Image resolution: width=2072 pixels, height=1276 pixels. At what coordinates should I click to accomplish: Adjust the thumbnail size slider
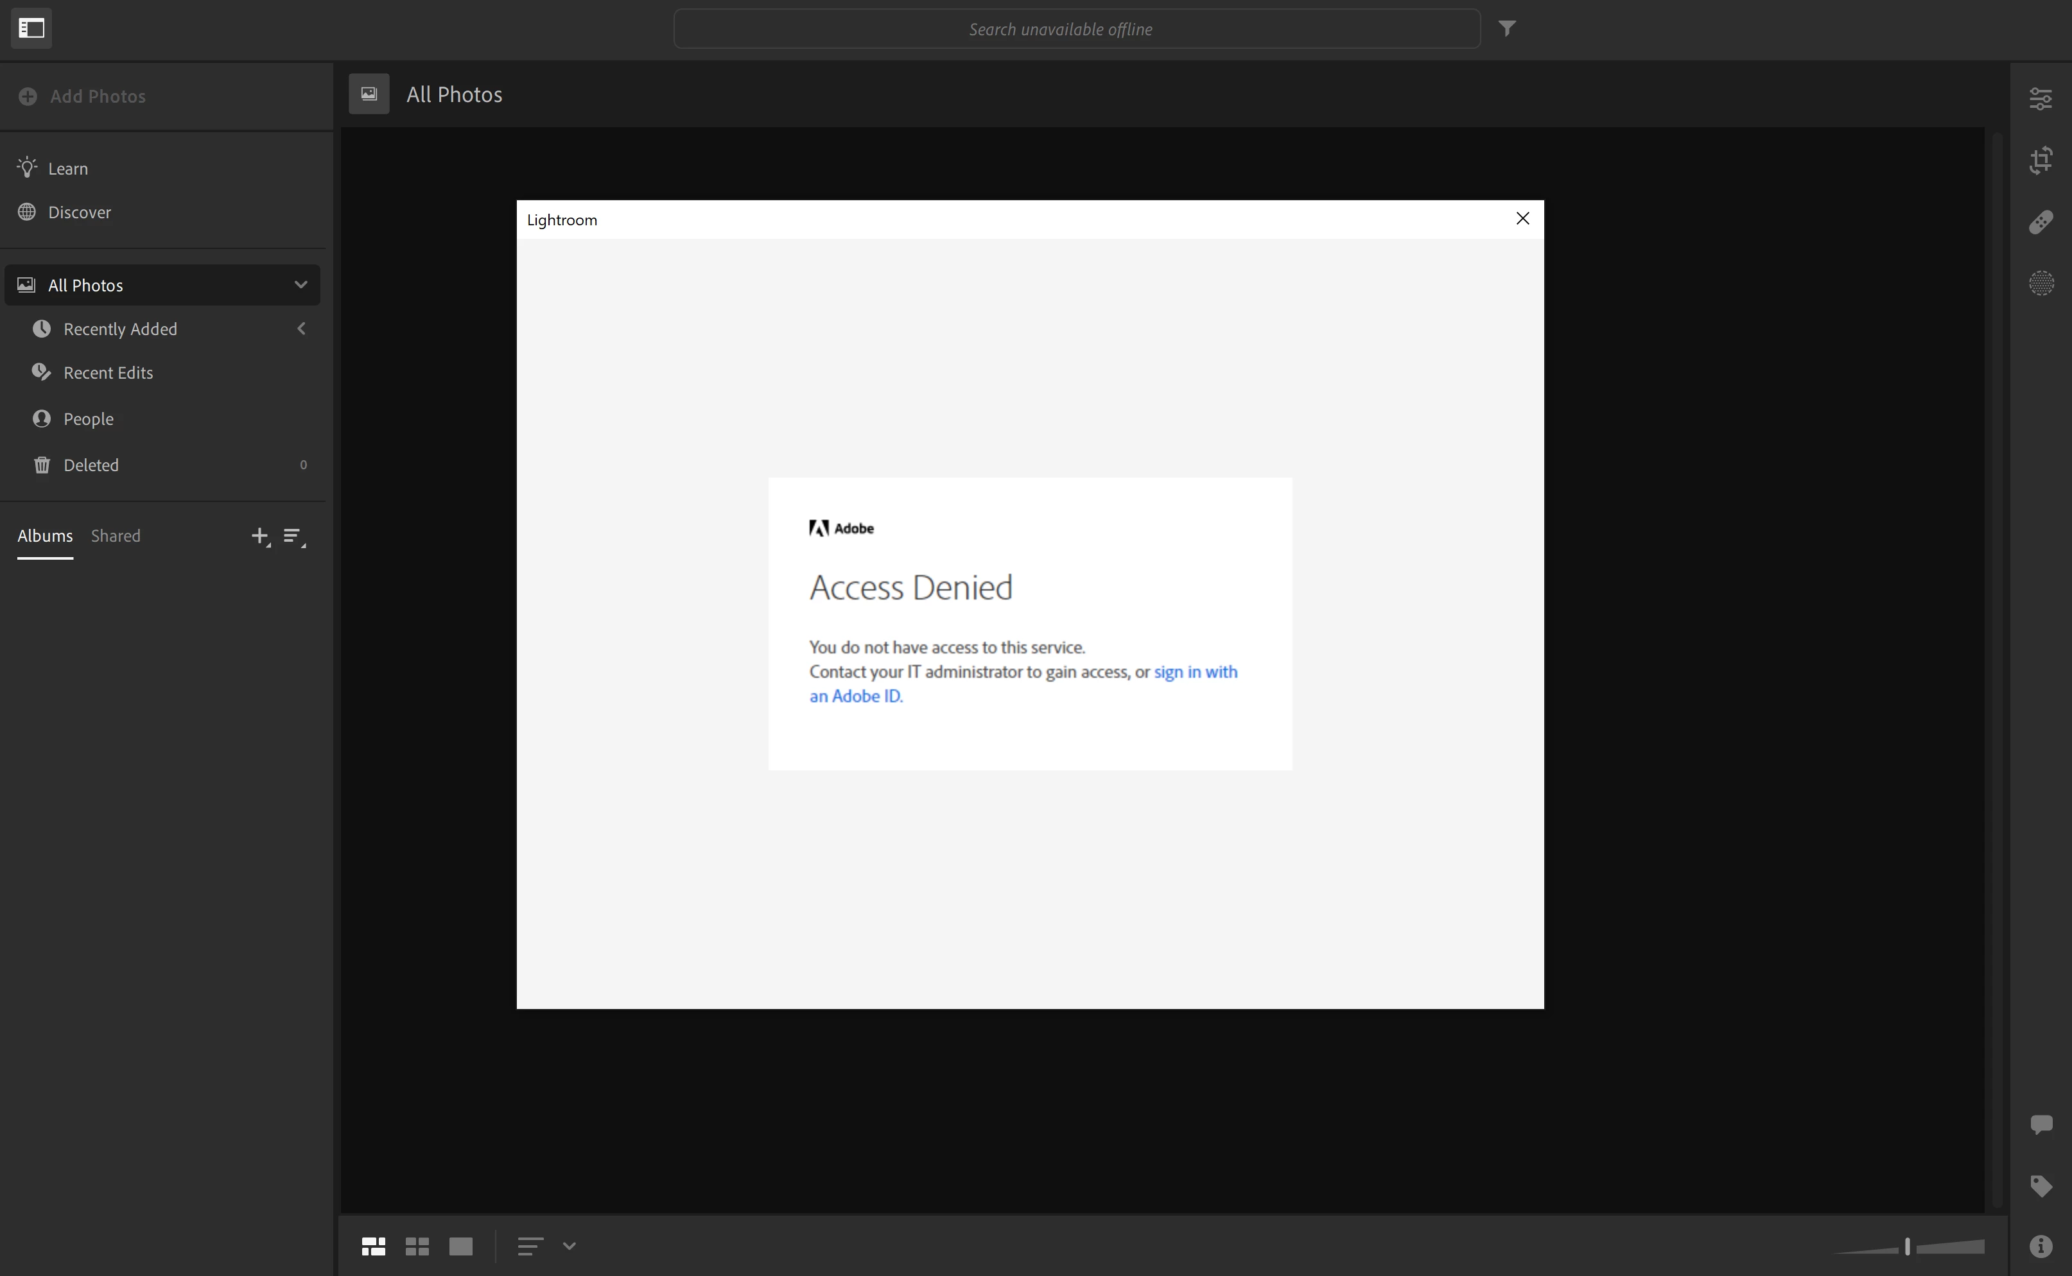tap(1906, 1246)
